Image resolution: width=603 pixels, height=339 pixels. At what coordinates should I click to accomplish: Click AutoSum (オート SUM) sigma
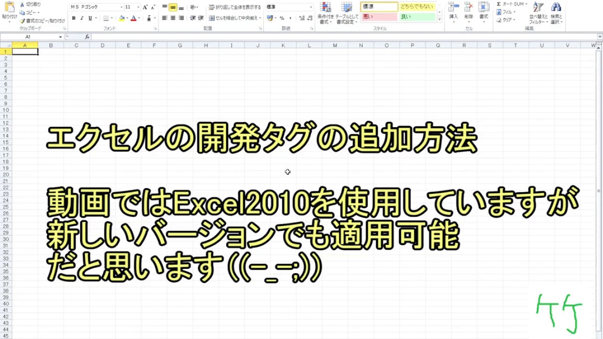click(512, 4)
